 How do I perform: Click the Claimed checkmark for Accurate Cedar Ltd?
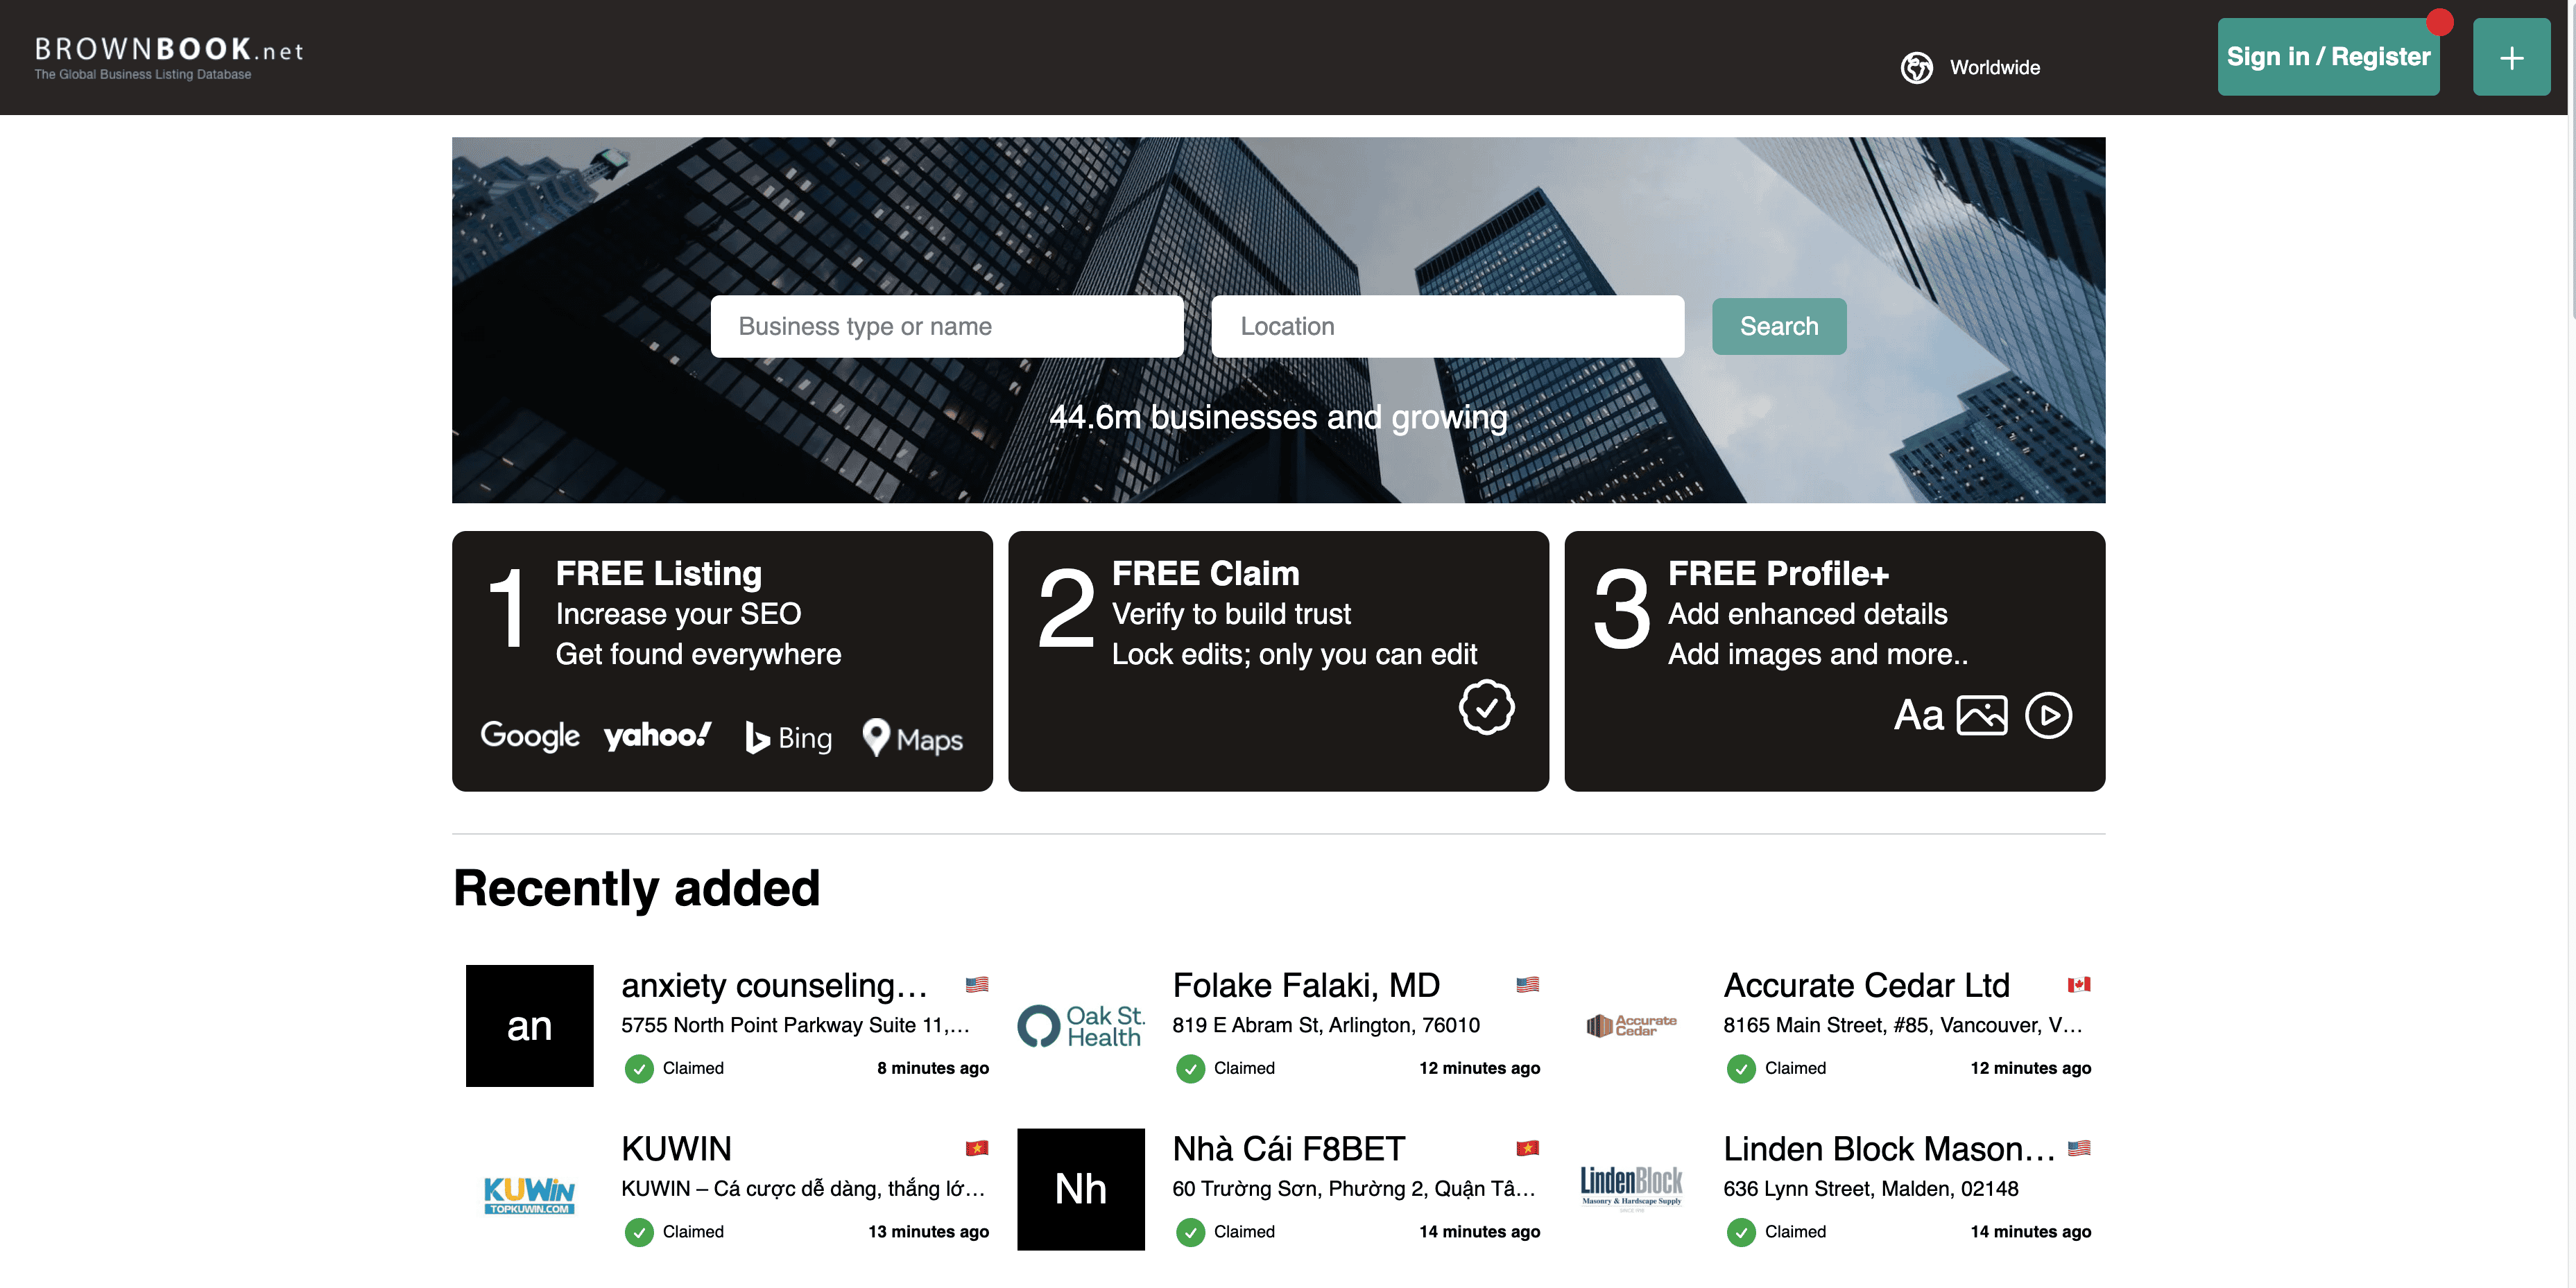1740,1068
